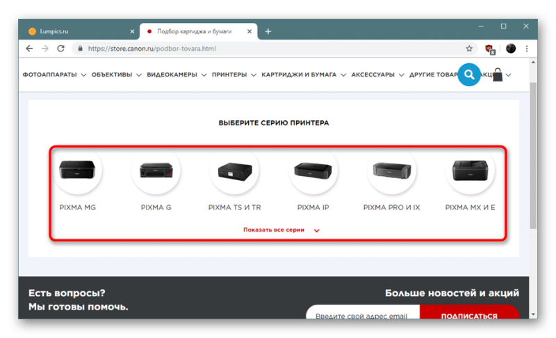Open Chrome three-dot menu
The height and width of the screenshot is (338, 556).
[x=527, y=49]
